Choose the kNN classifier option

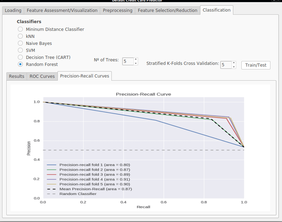click(x=20, y=36)
